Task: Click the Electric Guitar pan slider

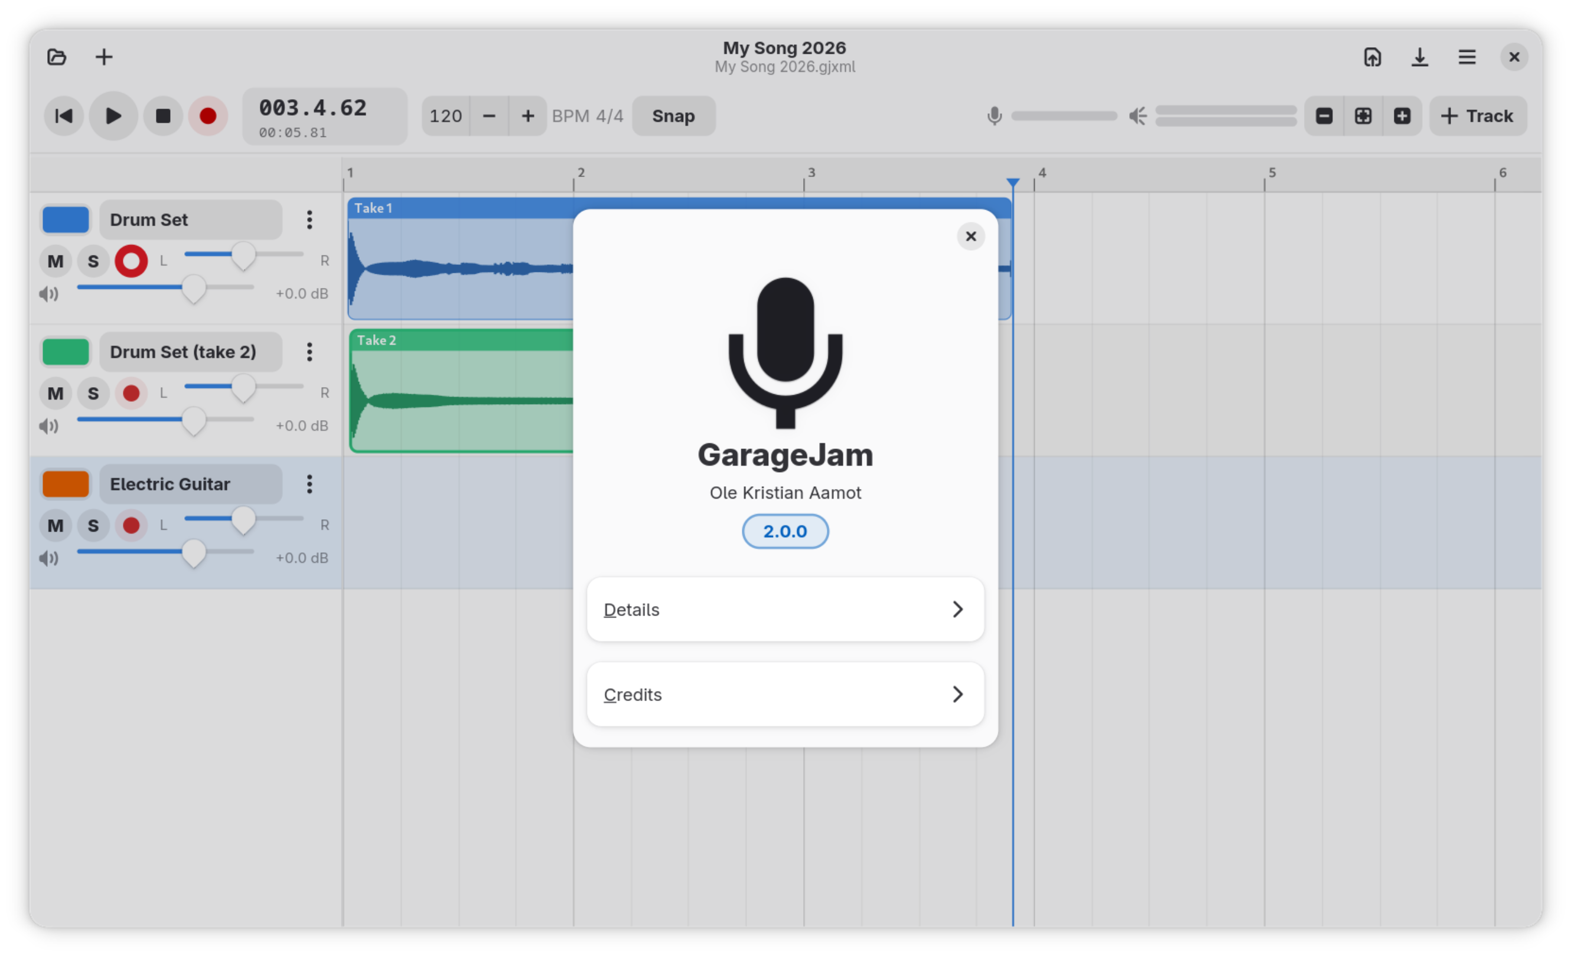Action: pos(243,520)
